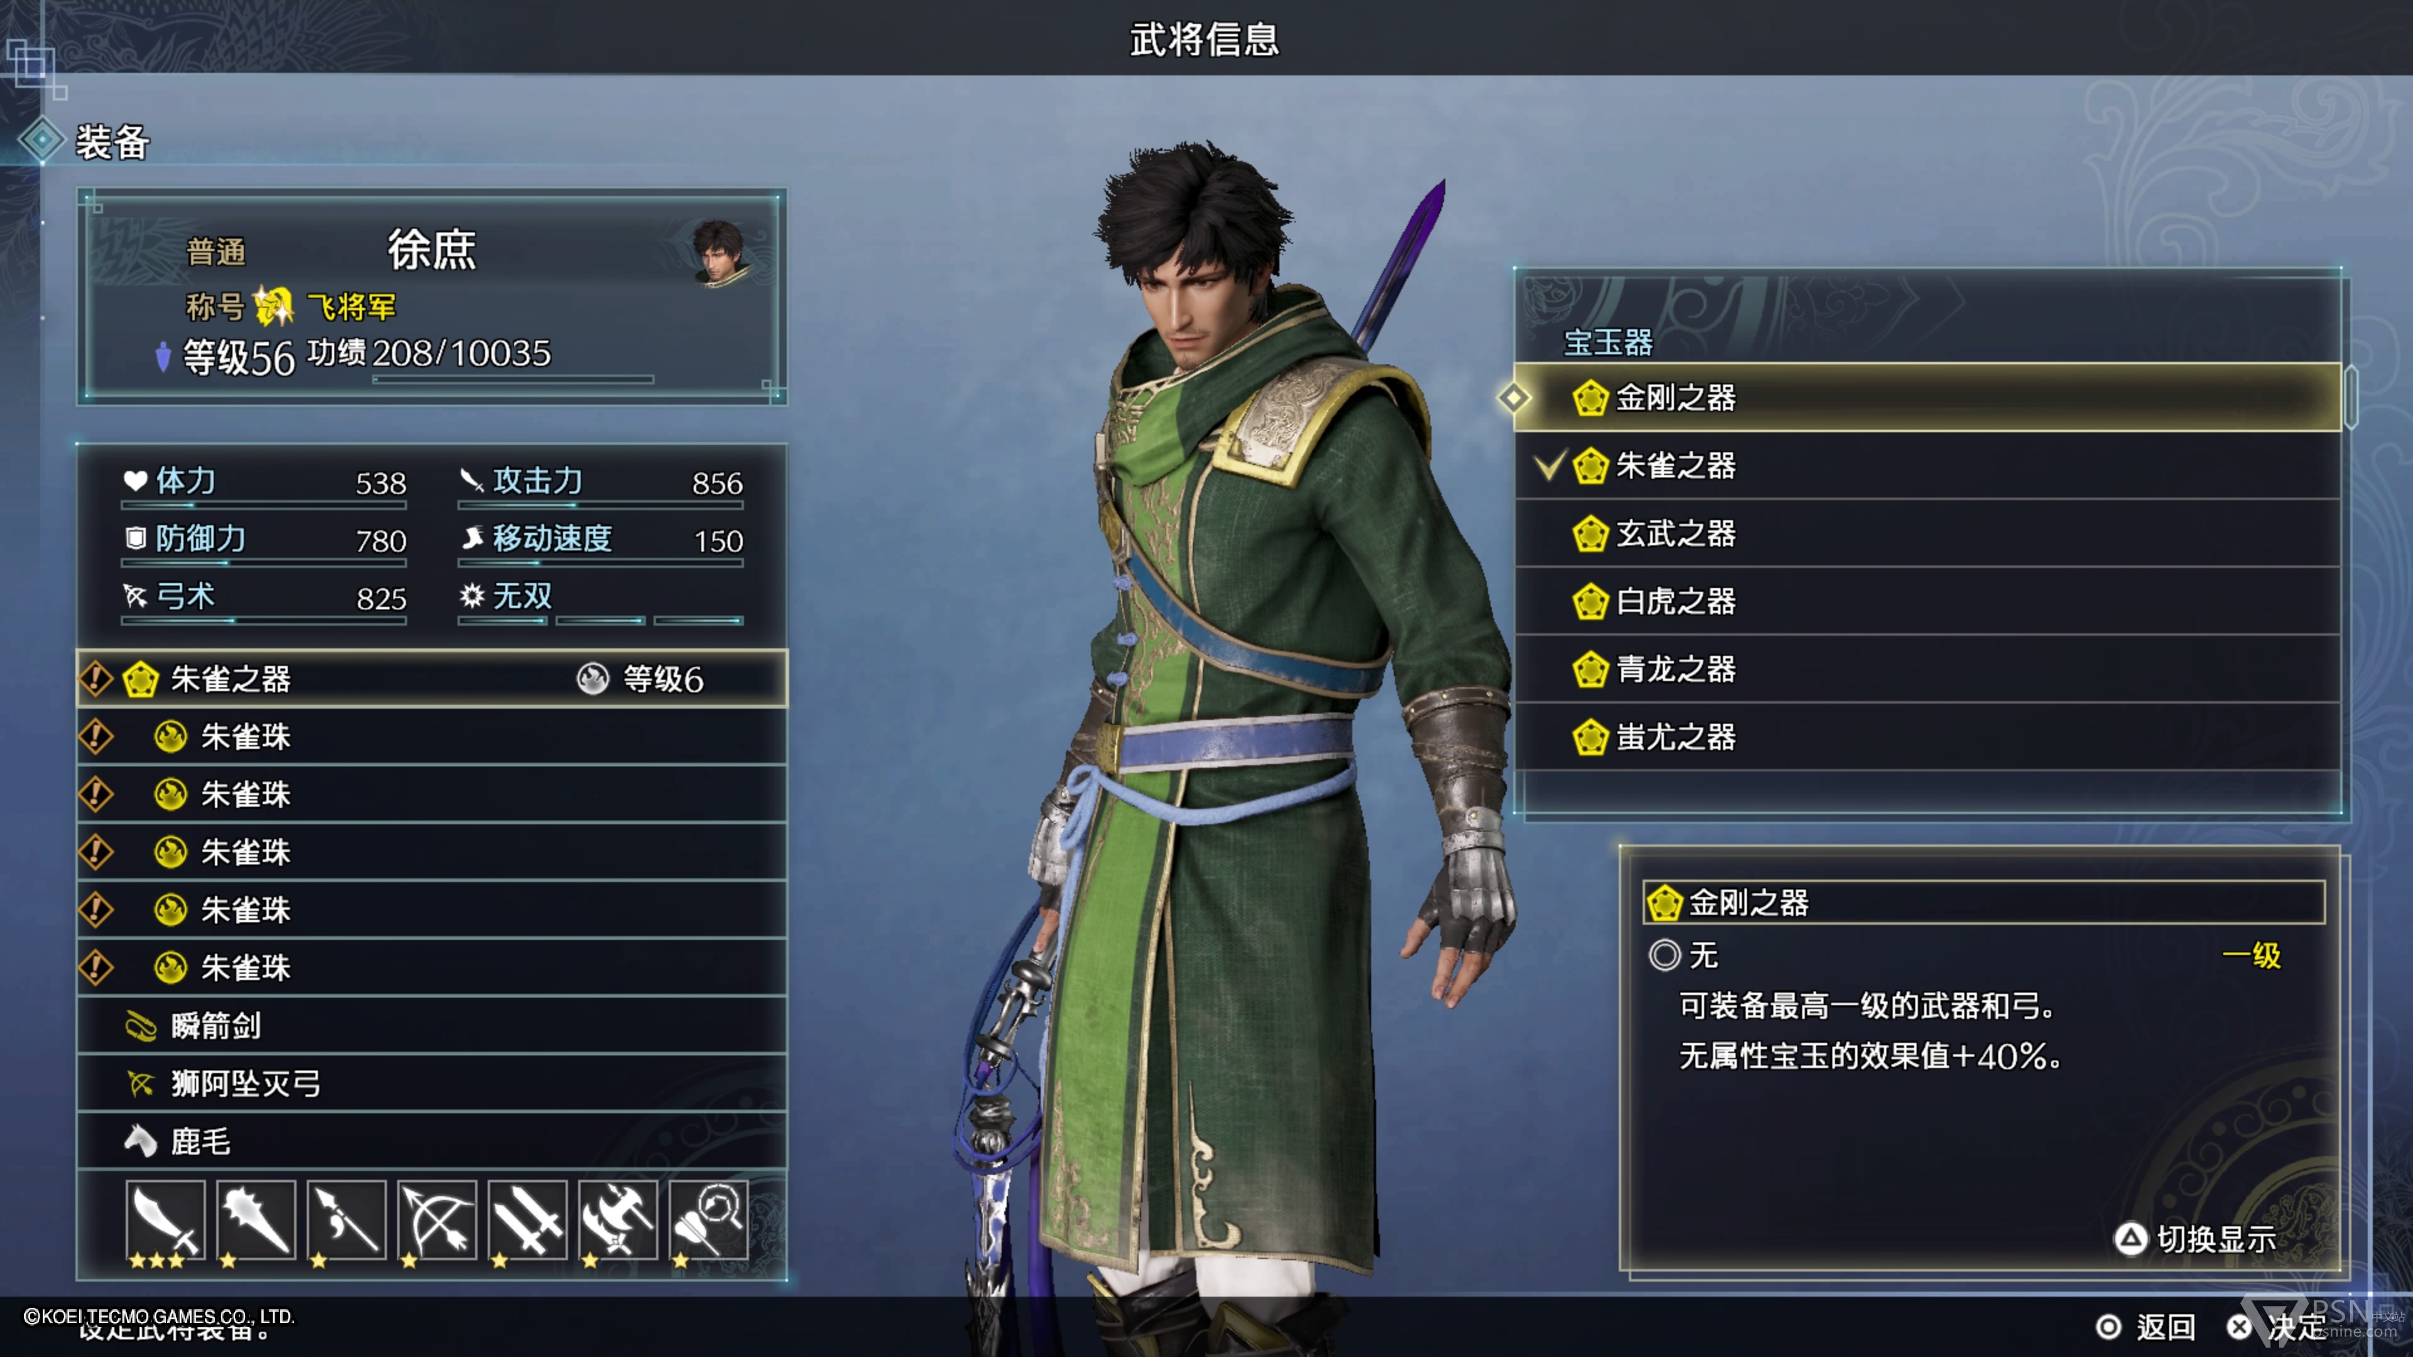Select the spiked club weapon icon
Screen dimensions: 2413x1357
256,1219
